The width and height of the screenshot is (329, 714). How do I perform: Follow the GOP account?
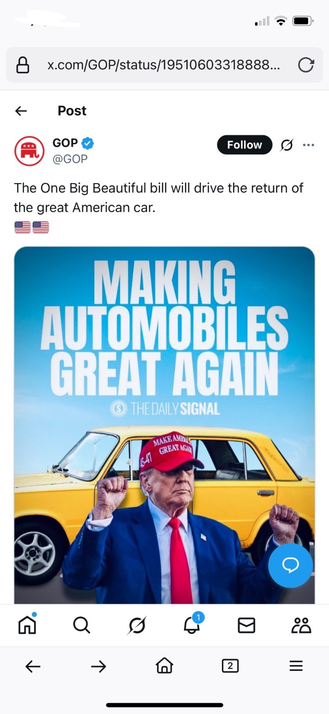[245, 145]
